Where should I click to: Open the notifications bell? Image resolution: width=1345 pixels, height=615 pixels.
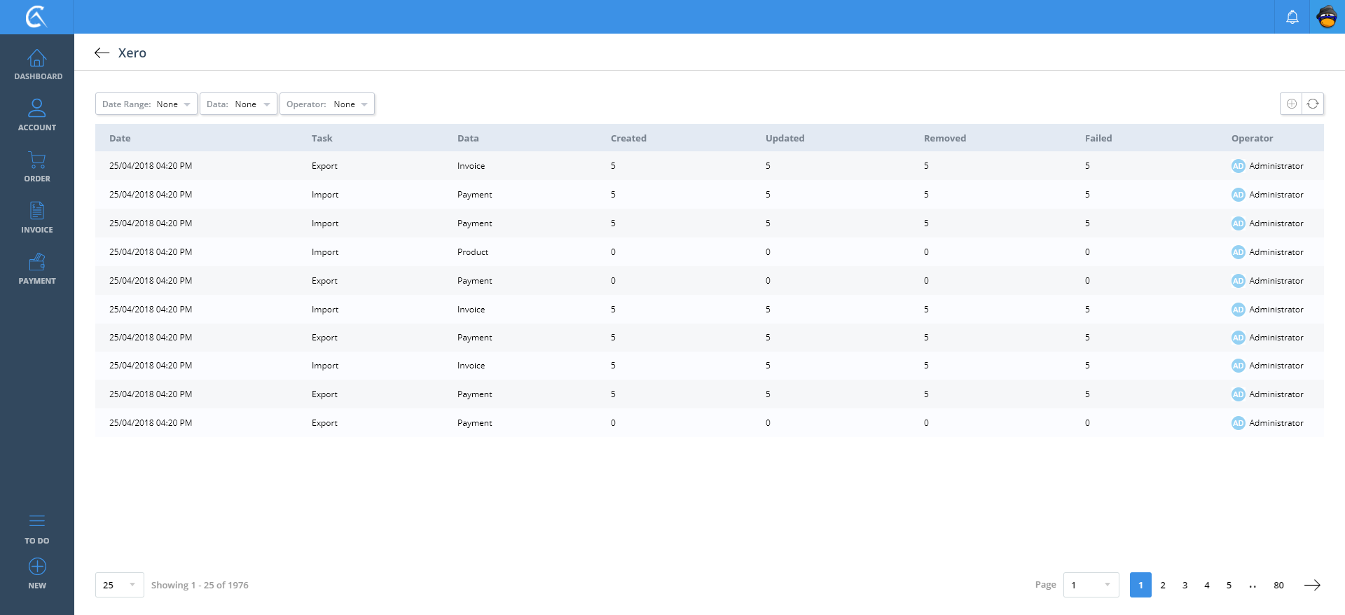pyautogui.click(x=1292, y=17)
